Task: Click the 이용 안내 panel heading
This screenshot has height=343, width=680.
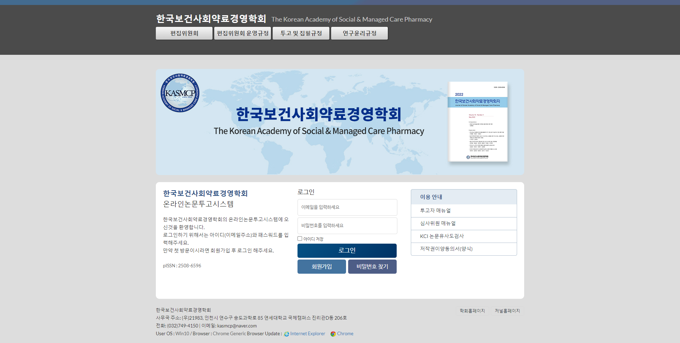Action: (464, 197)
